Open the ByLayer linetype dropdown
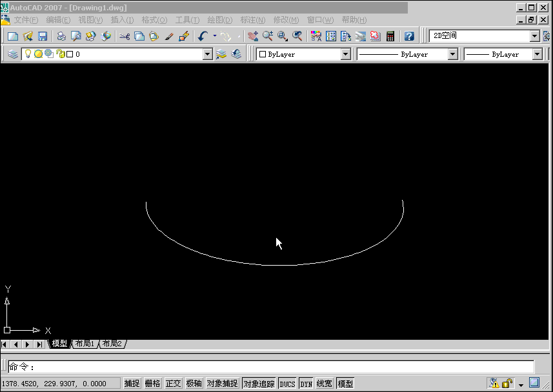This screenshot has width=553, height=392. pos(454,54)
